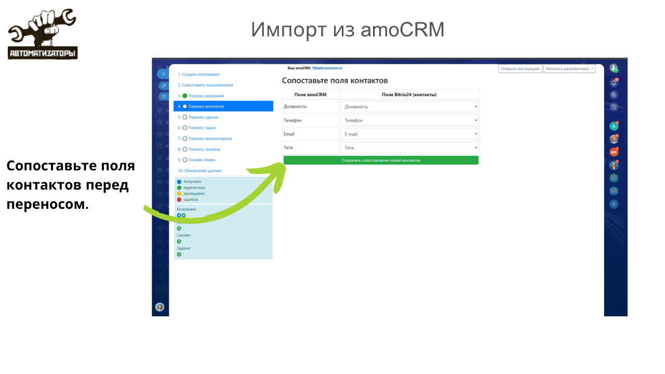
Task: Click the "Сопоставьте поля контактов" heading
Action: tap(335, 81)
